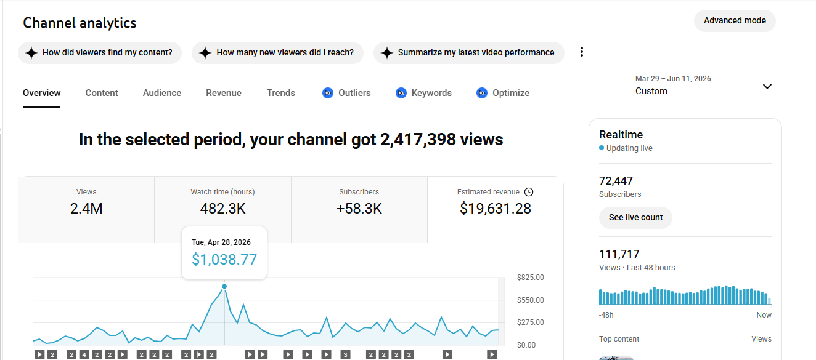
Task: Switch to the Audience tab
Action: click(x=162, y=93)
